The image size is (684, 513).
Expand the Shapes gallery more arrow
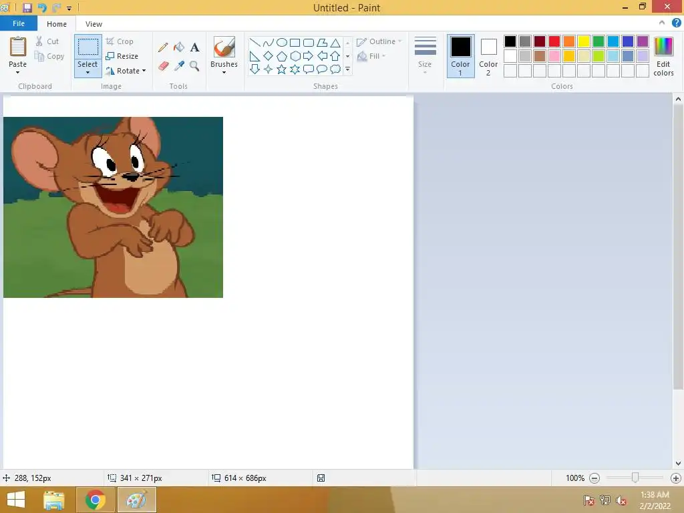click(347, 69)
